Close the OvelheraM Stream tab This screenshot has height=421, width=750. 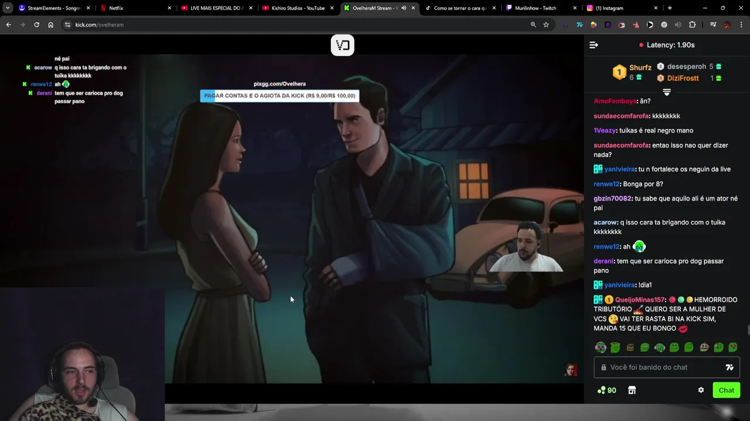click(413, 8)
